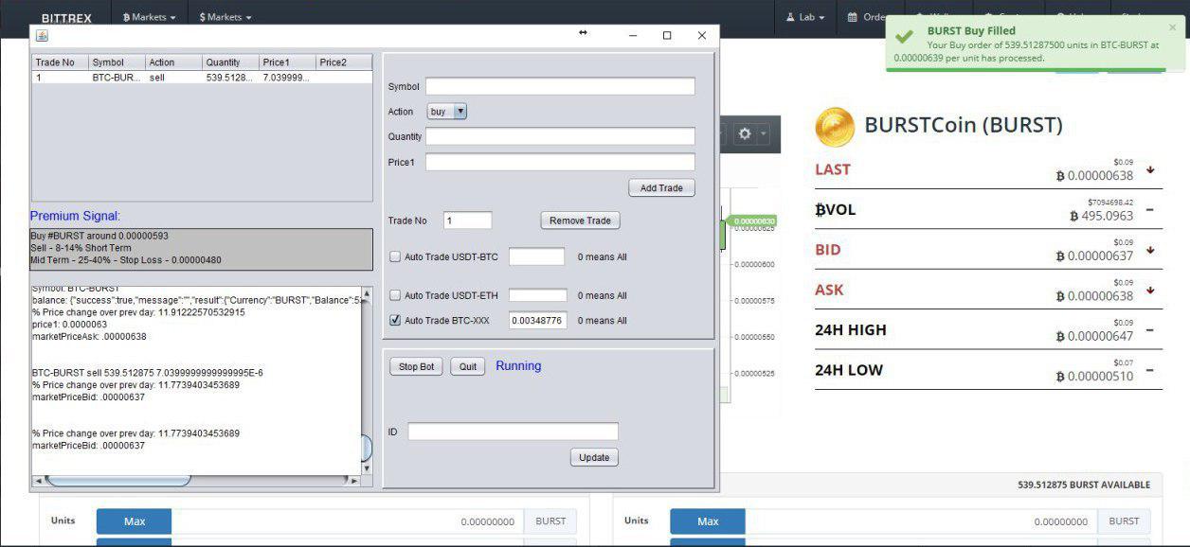Click the Price2 column header in trades table

pos(344,62)
